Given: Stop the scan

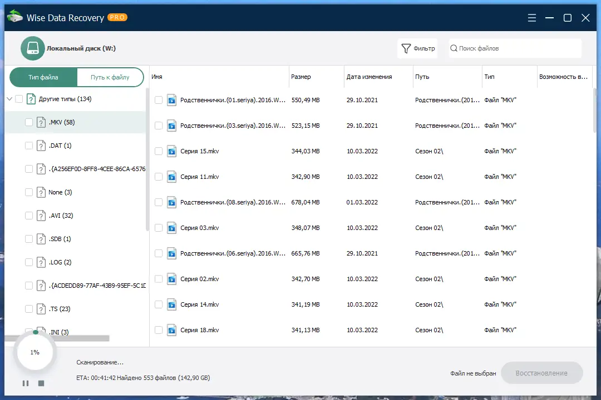Looking at the screenshot, I should pyautogui.click(x=41, y=383).
